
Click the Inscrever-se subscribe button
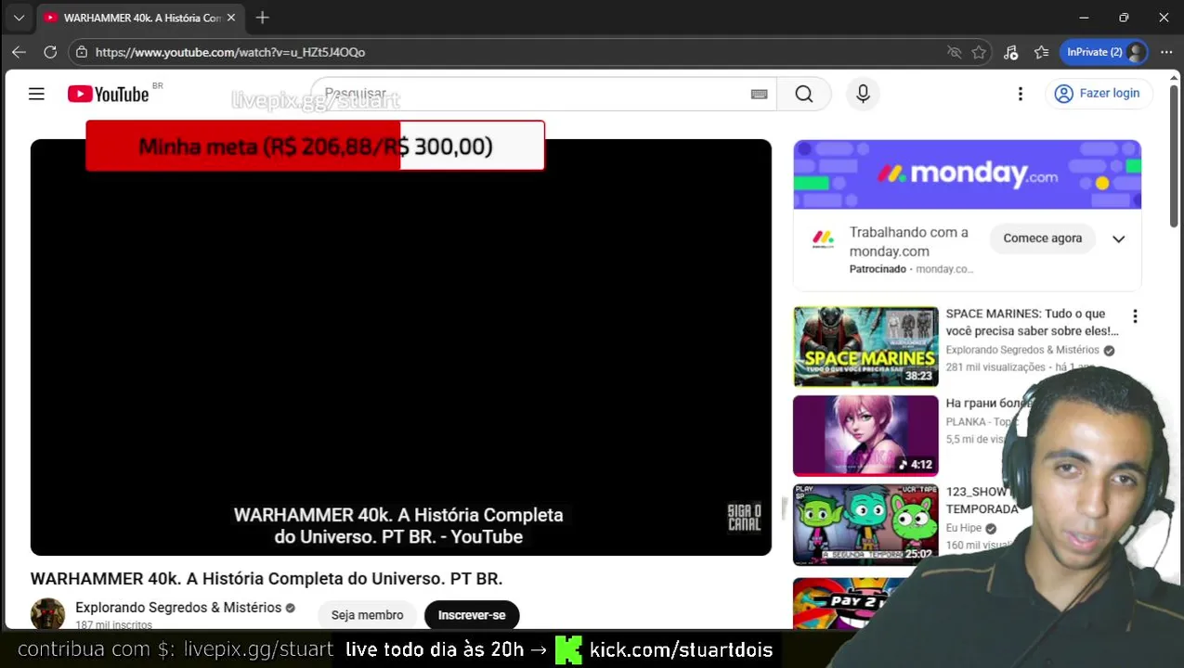[x=472, y=615]
